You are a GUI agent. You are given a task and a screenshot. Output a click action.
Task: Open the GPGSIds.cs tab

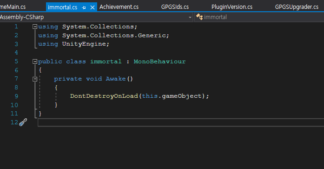coord(175,7)
